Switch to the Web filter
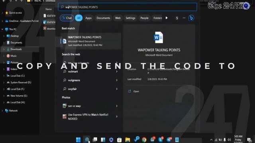Viewport: 255px width, 143px height. (x=118, y=18)
